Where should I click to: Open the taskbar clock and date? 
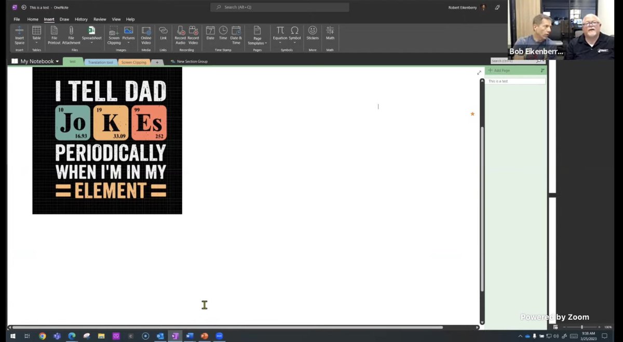588,336
